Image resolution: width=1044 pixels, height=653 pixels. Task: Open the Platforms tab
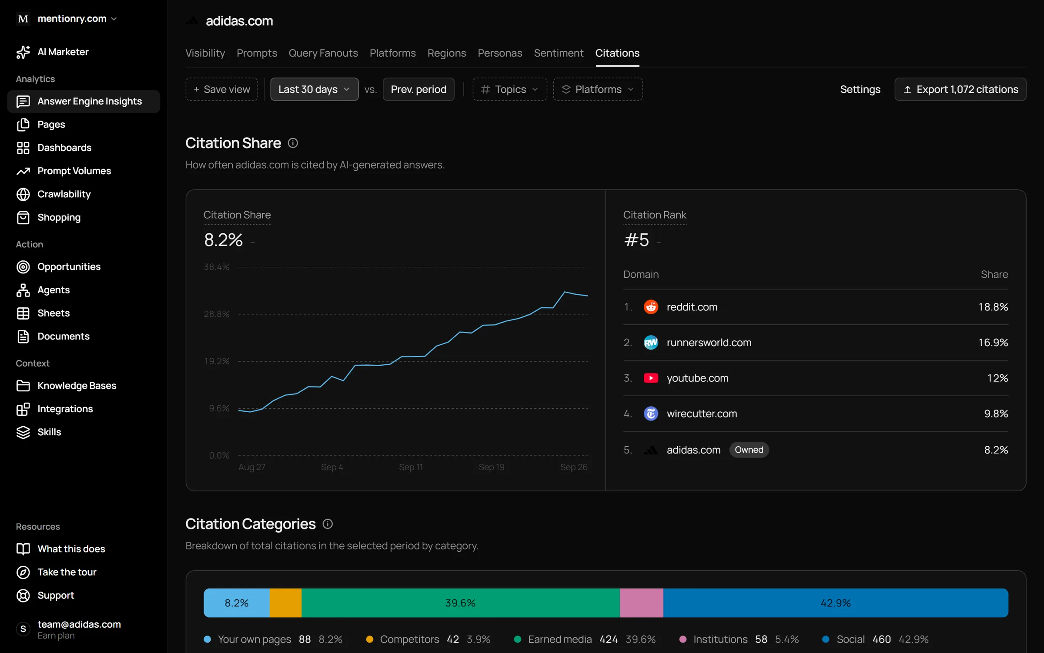tap(392, 53)
